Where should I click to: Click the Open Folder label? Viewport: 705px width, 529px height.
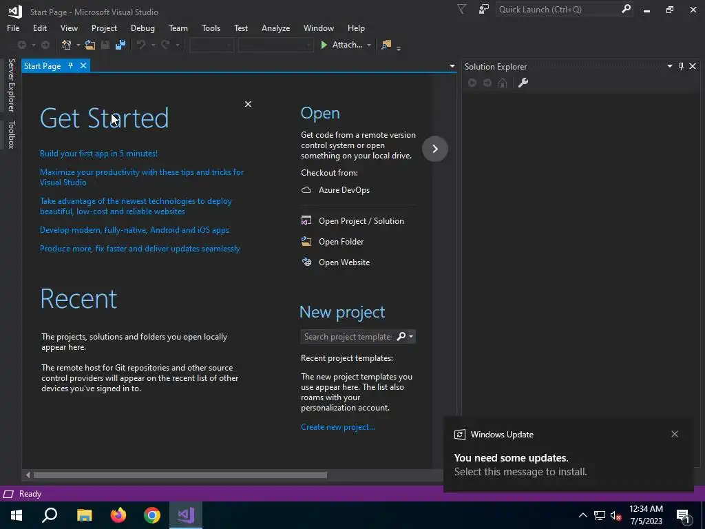point(341,242)
